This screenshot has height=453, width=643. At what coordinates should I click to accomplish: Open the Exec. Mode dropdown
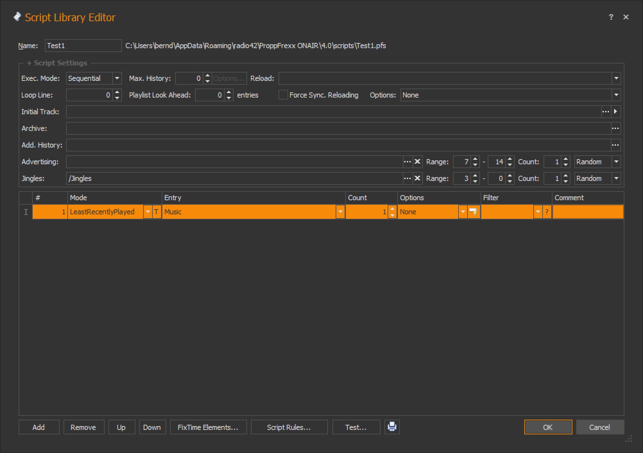coord(117,78)
